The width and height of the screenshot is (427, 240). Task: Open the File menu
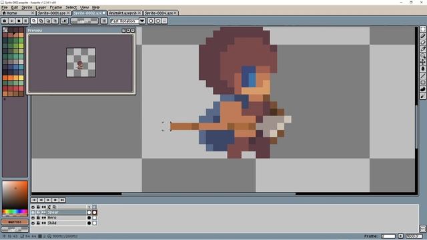click(5, 7)
